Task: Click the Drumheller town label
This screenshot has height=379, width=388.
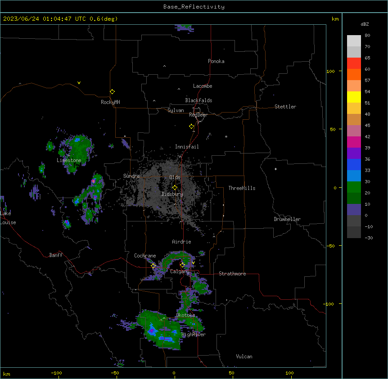Action: pyautogui.click(x=287, y=219)
